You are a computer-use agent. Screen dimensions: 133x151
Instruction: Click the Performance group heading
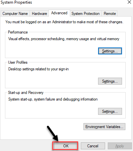pos(18,32)
